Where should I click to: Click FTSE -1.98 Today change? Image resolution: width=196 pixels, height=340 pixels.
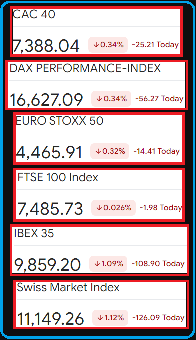tap(161, 208)
